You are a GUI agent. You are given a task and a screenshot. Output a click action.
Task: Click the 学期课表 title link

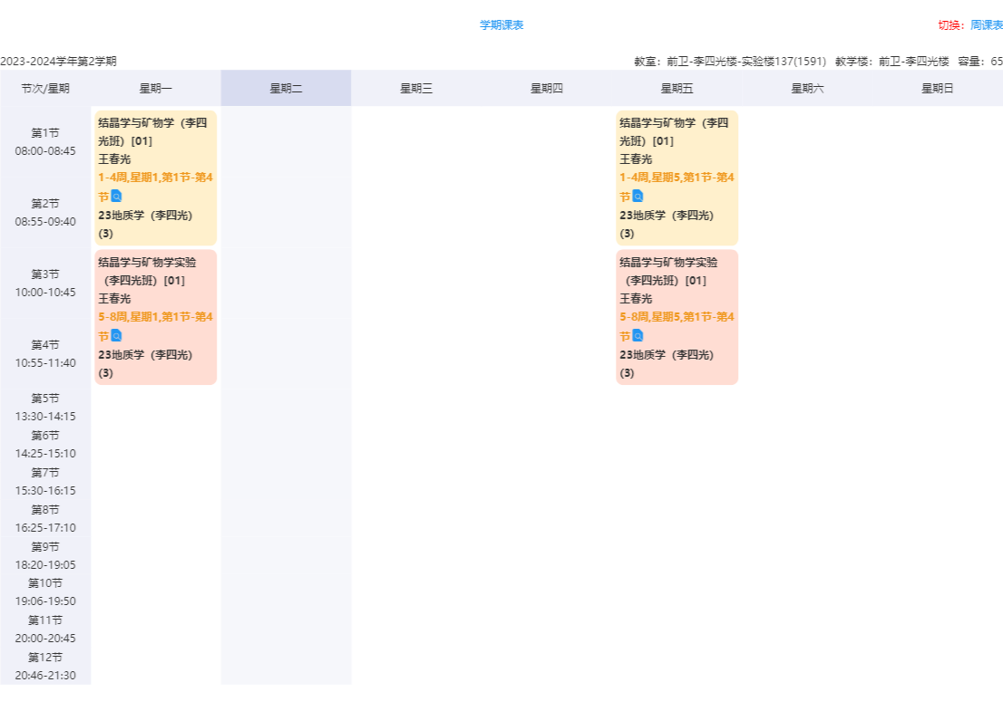click(x=501, y=25)
